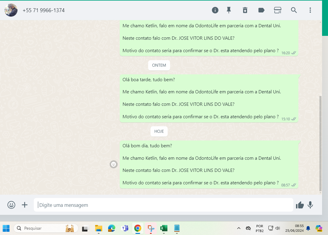Search messages with magnifier icon
This screenshot has height=235, width=328.
[294, 10]
